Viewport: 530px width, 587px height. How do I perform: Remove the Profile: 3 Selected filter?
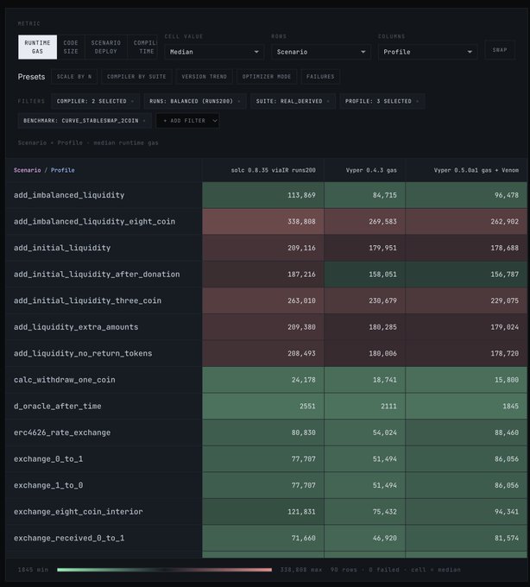pos(418,101)
